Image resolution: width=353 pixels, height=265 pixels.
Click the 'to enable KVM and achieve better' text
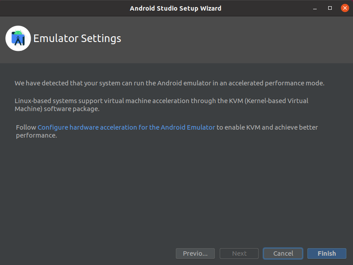click(267, 127)
